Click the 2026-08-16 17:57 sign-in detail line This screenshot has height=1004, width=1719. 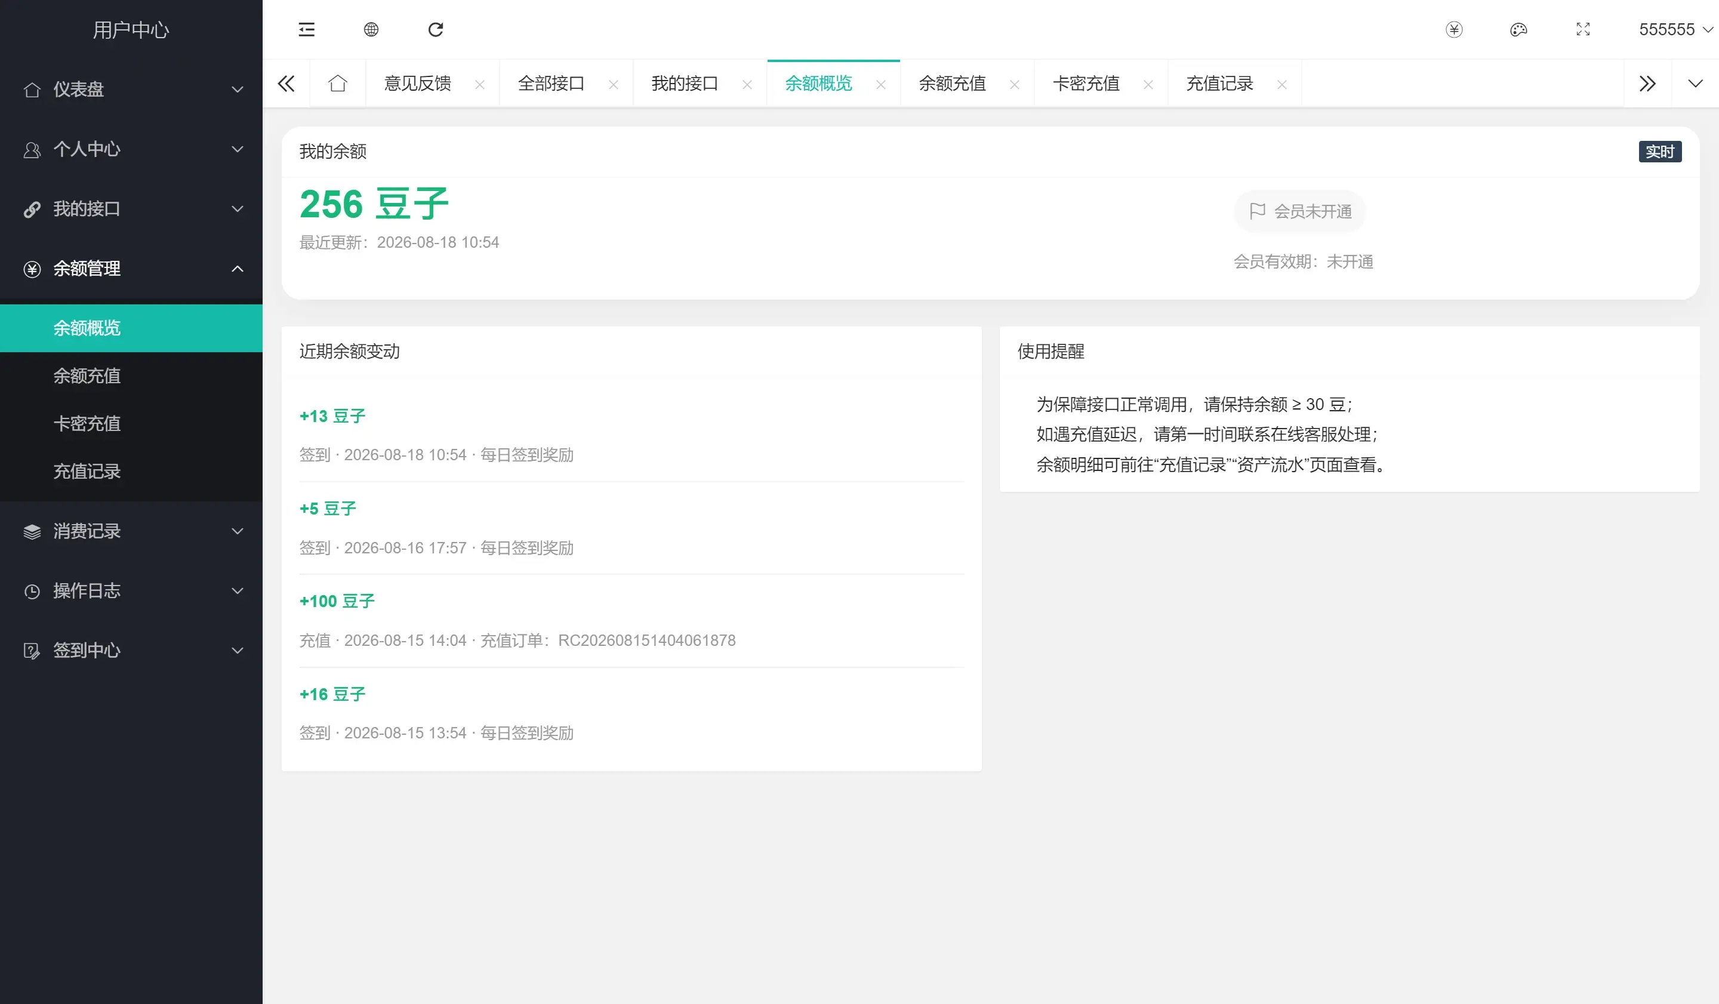pos(436,548)
